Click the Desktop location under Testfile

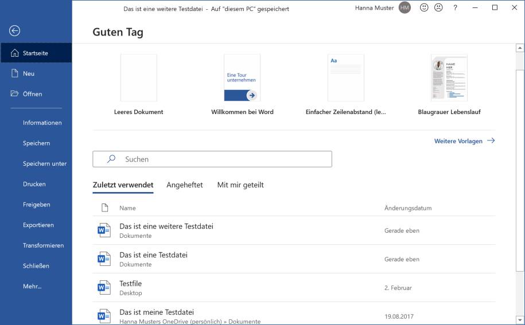click(x=131, y=293)
